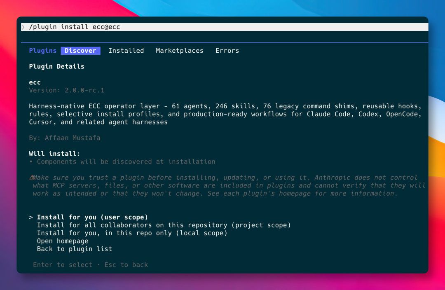
Task: Go Back to plugin list
Action: click(x=74, y=249)
